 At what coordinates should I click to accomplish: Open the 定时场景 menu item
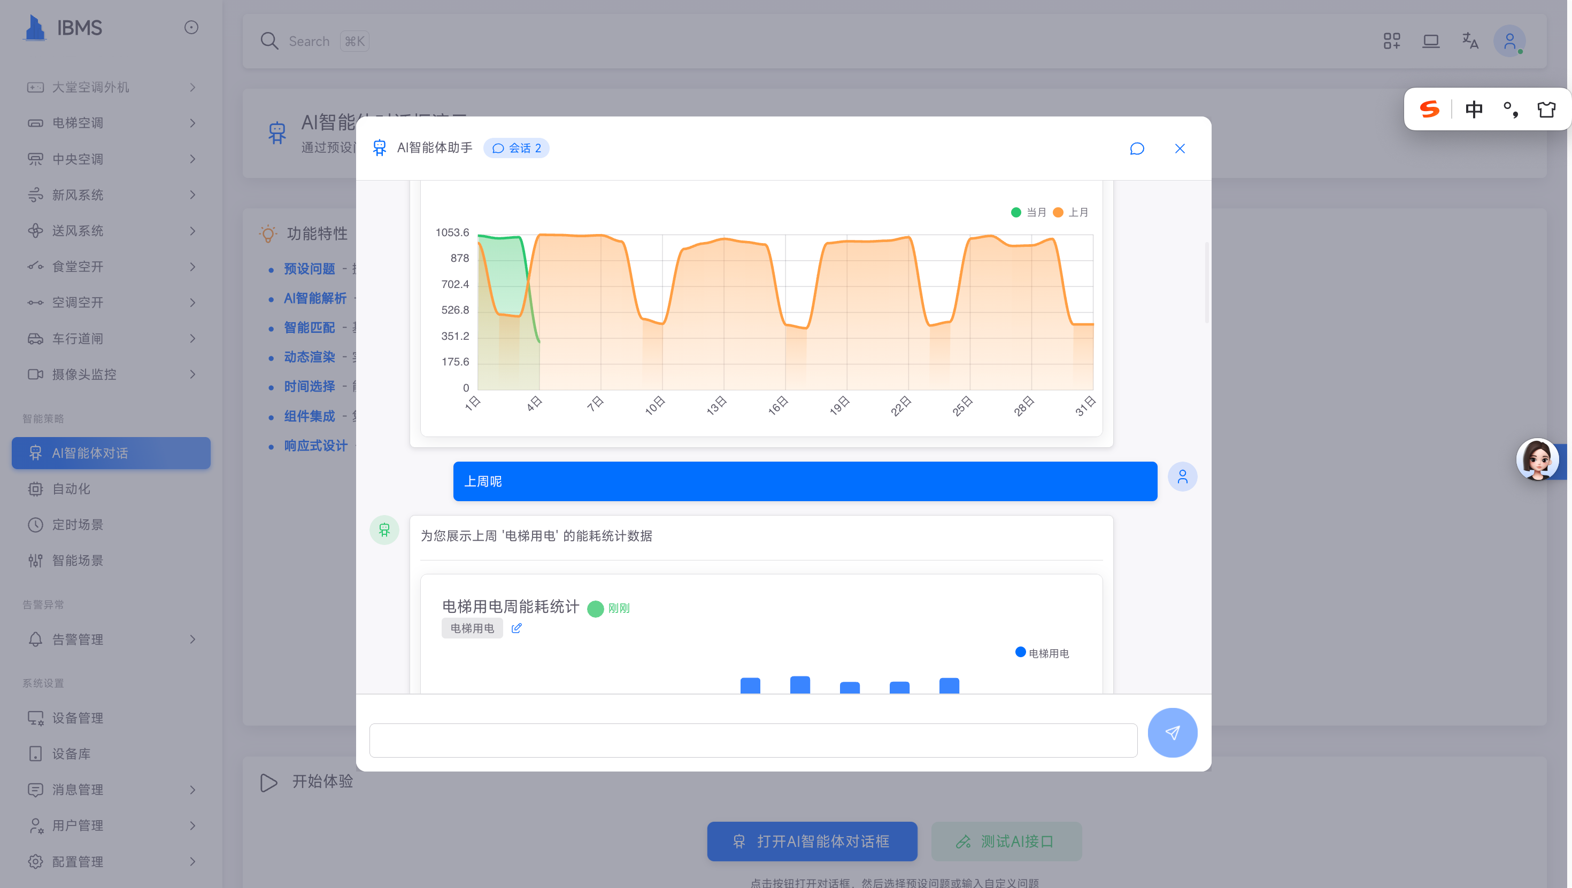(x=78, y=525)
